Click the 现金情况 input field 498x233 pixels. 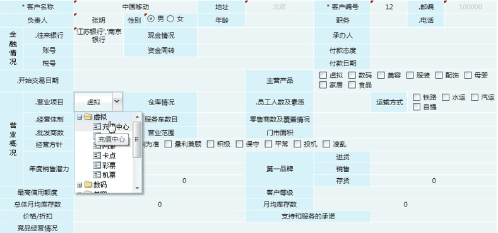[256, 35]
